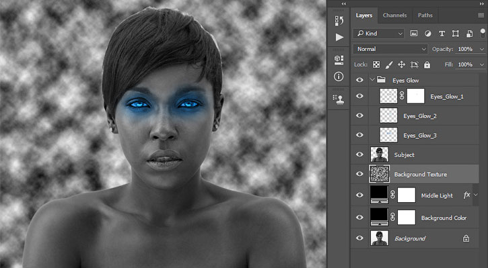The height and width of the screenshot is (268, 488).
Task: Hide the Background Color layer
Action: coord(359,218)
